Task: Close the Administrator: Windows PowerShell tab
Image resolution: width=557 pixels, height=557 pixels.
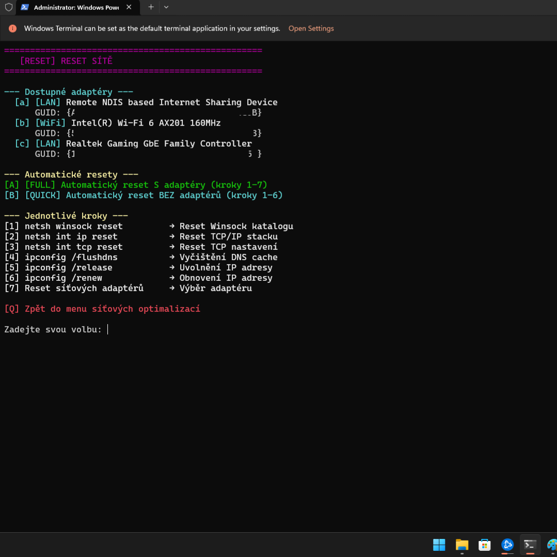Action: [x=129, y=7]
